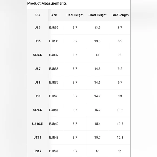This screenshot has height=157, width=157.
Task: Select shaft height value 15.4
Action: pos(97,124)
